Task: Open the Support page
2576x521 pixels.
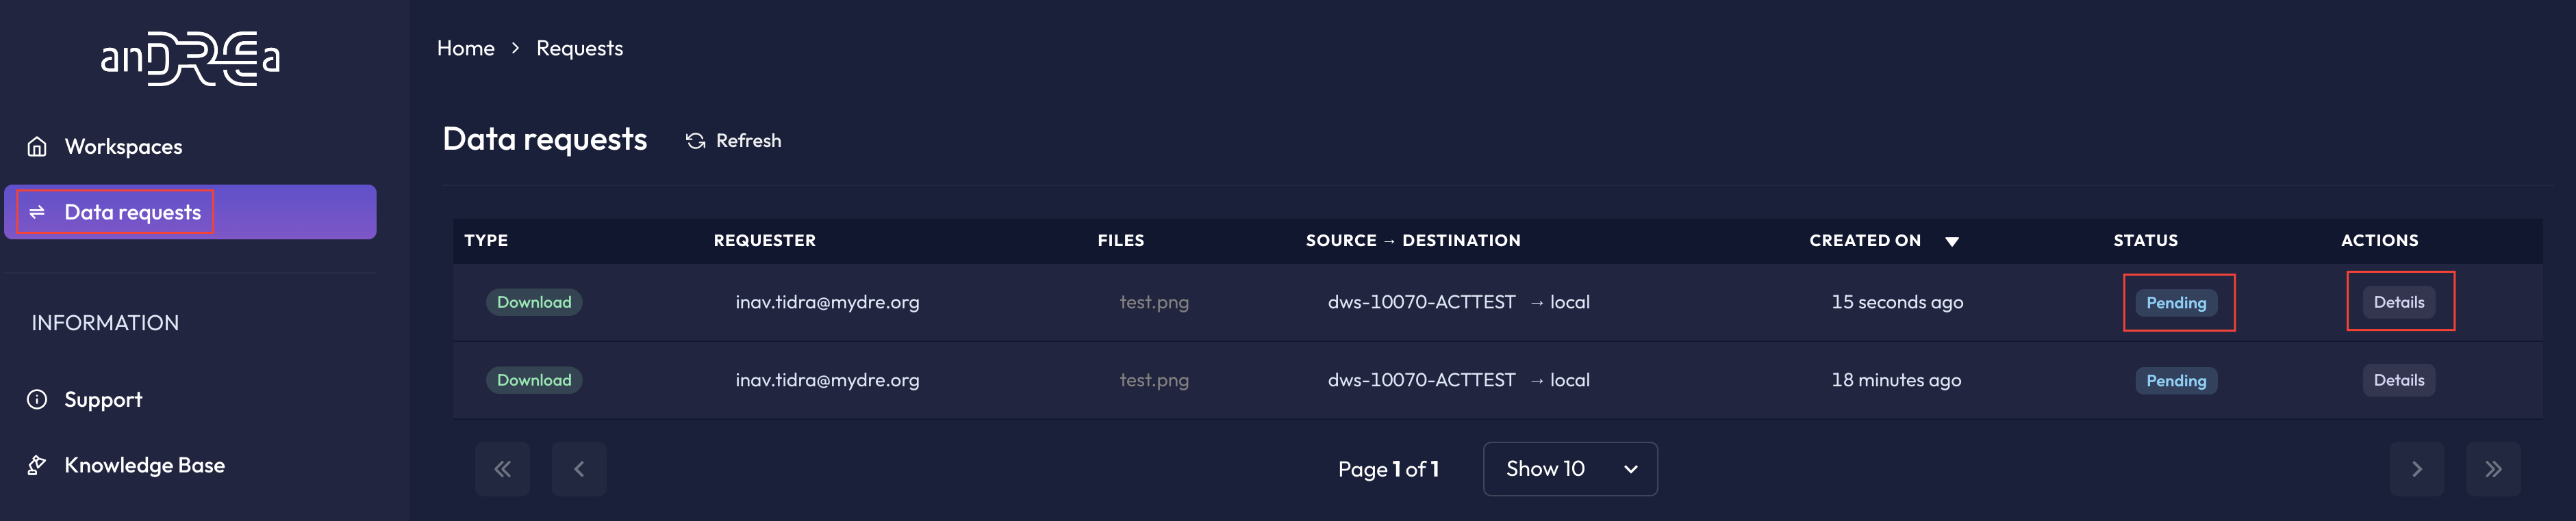Action: click(103, 400)
